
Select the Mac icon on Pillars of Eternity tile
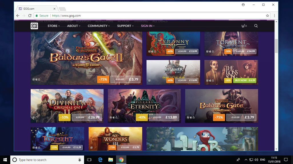[x=113, y=117]
